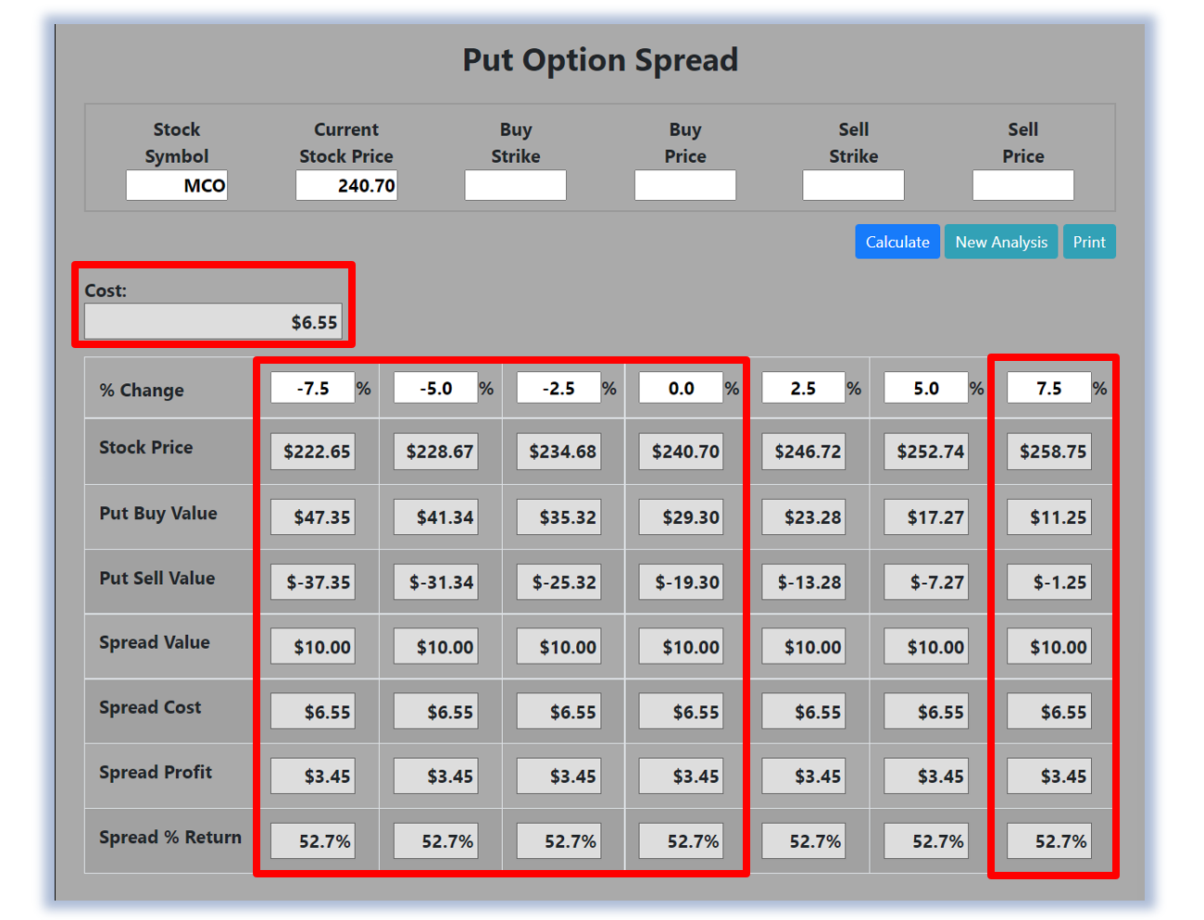The width and height of the screenshot is (1204, 920).
Task: Select the $-13.28 Put Sell Value cell
Action: coord(803,582)
